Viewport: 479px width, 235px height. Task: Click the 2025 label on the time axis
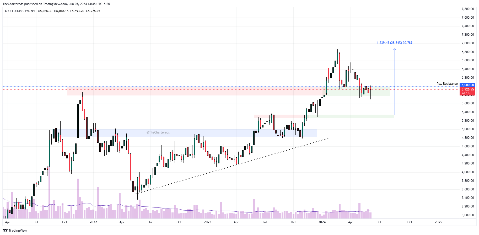pyautogui.click(x=438, y=222)
